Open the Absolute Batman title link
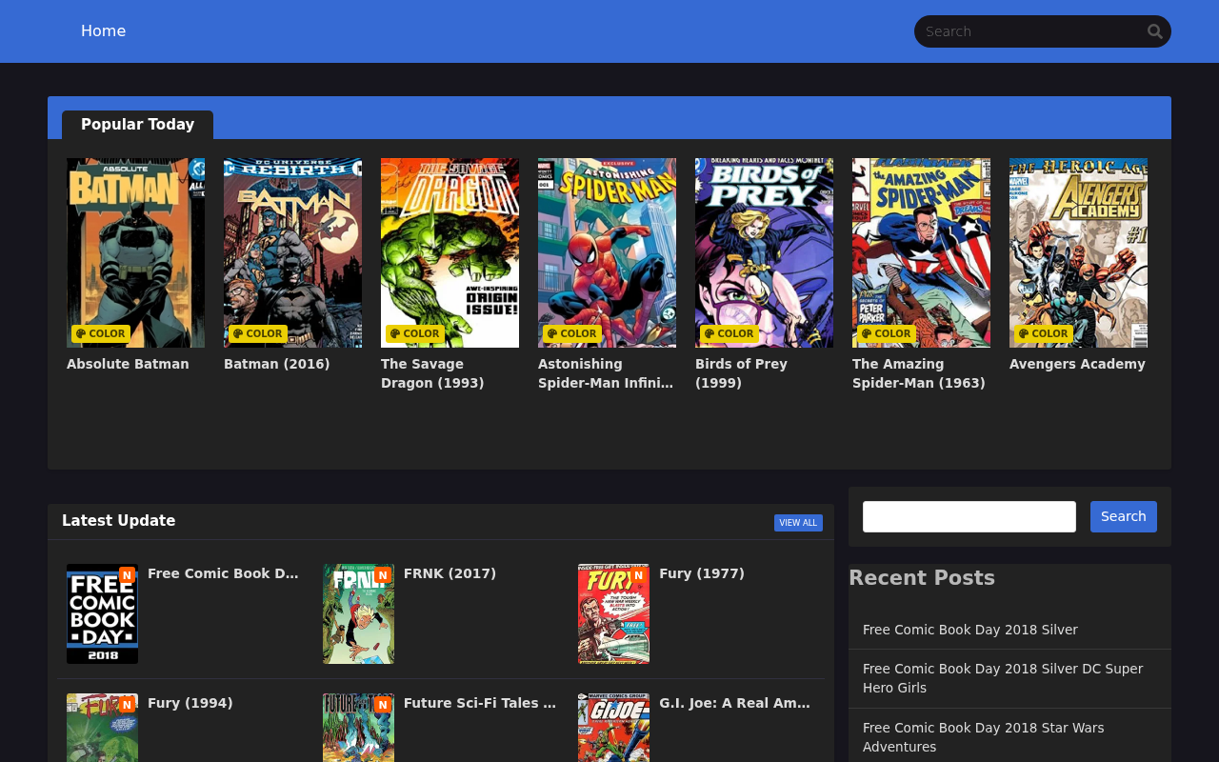The width and height of the screenshot is (1219, 762). coord(128,364)
